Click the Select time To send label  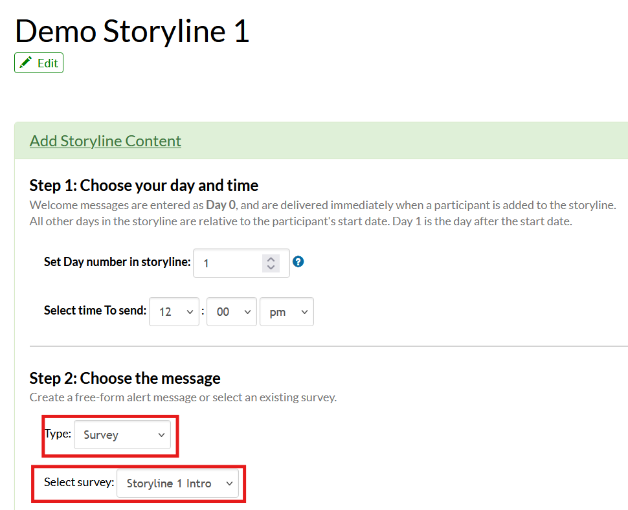click(x=95, y=310)
